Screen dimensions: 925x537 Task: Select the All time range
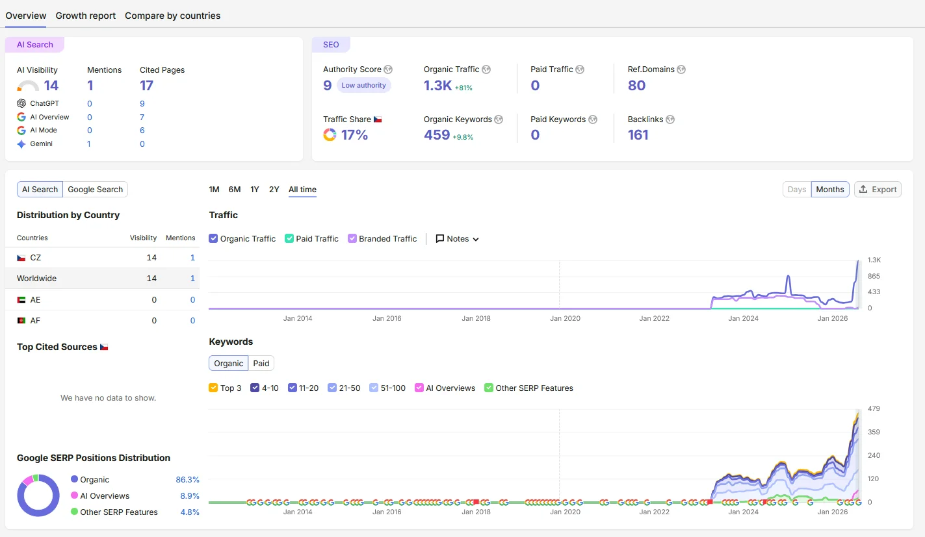coord(302,190)
